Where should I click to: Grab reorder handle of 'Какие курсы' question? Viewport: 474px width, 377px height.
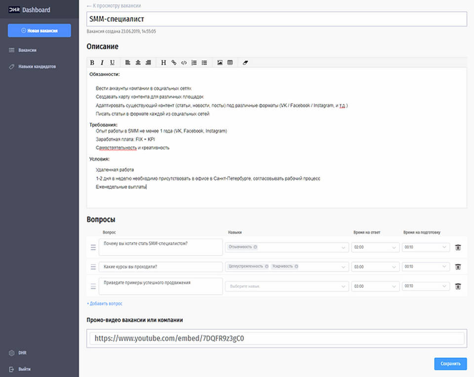(93, 267)
